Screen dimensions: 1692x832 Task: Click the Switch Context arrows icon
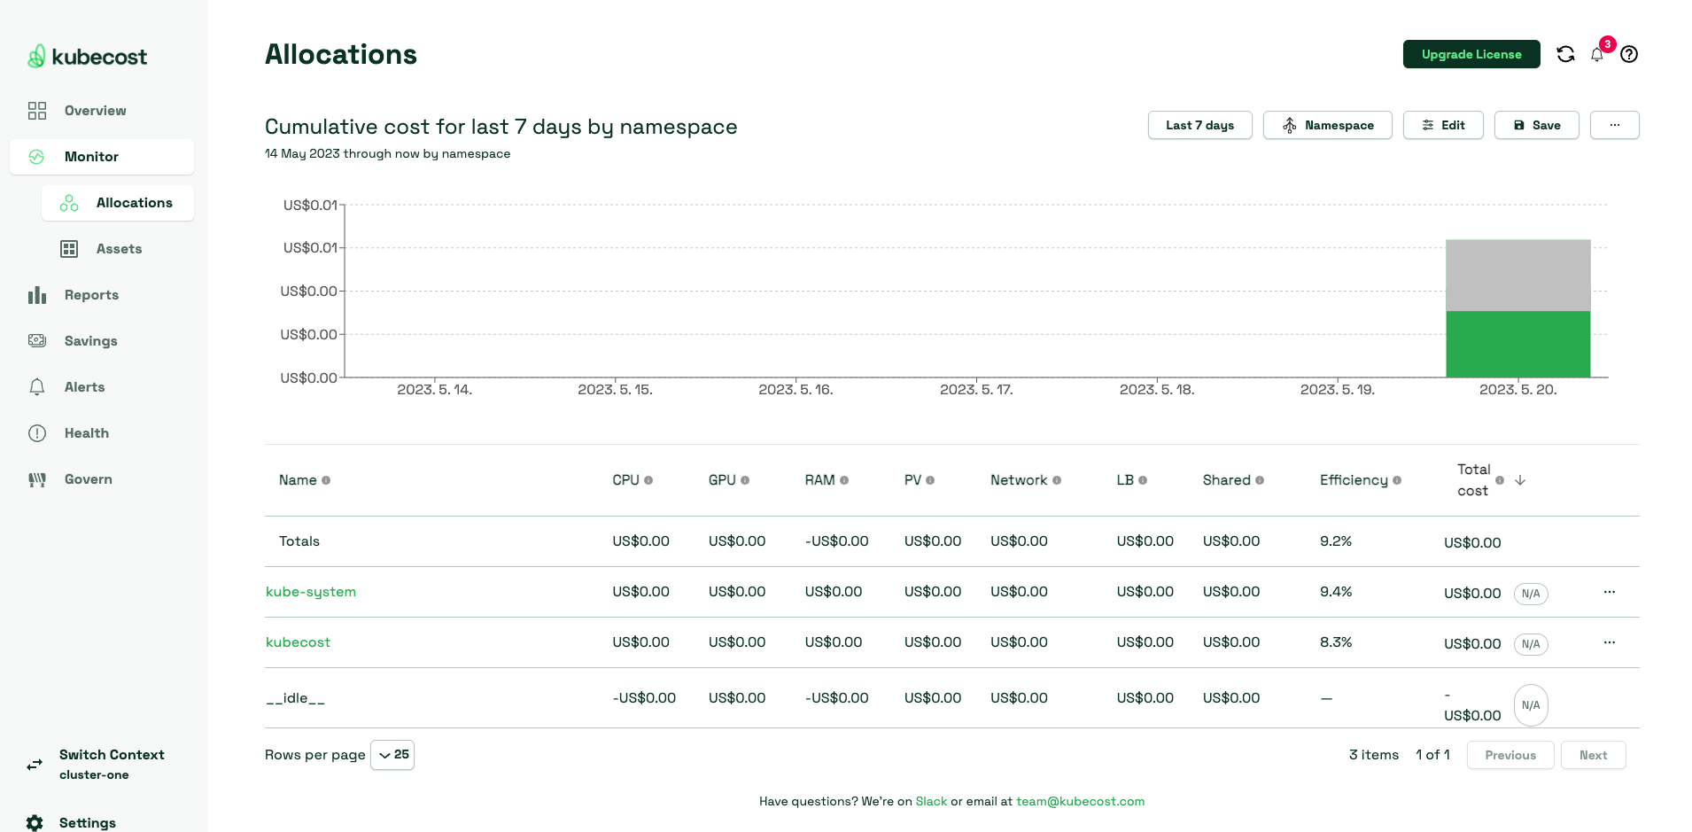[35, 765]
